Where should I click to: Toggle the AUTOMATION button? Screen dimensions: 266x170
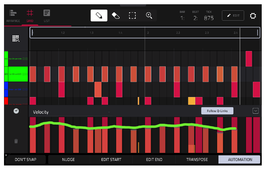(240, 160)
